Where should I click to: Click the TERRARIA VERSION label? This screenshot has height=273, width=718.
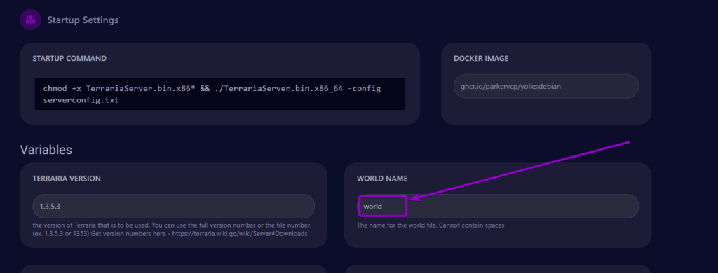point(67,178)
